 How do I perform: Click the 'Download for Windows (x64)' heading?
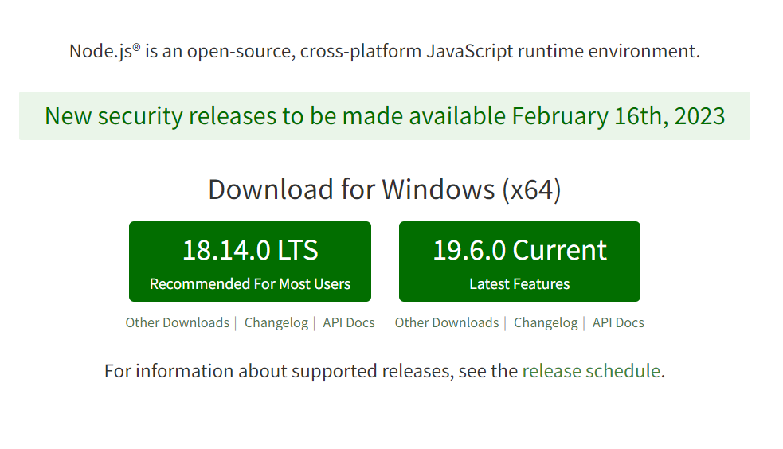pos(385,189)
